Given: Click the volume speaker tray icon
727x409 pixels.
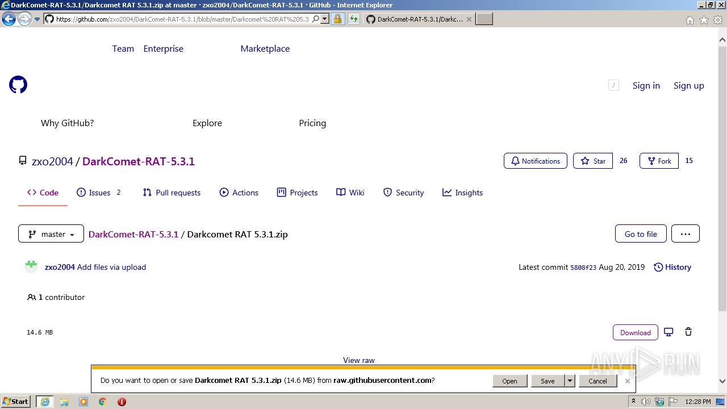Looking at the screenshot, I should tap(646, 402).
